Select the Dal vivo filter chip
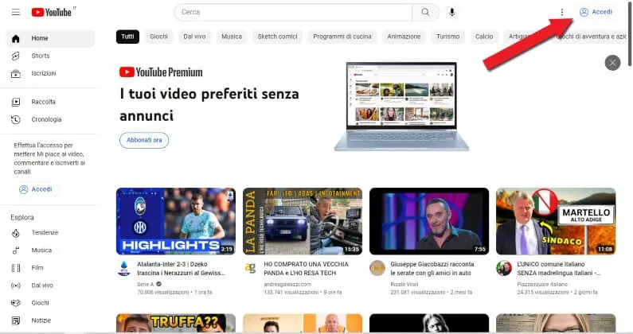Image resolution: width=633 pixels, height=334 pixels. [194, 37]
